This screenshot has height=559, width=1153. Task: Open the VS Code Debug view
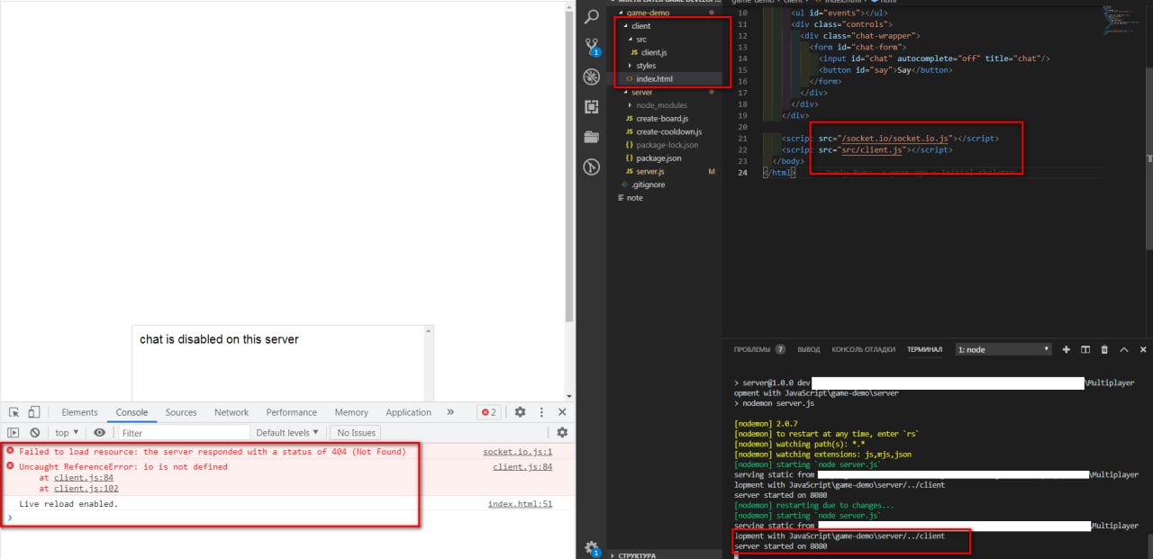point(592,77)
